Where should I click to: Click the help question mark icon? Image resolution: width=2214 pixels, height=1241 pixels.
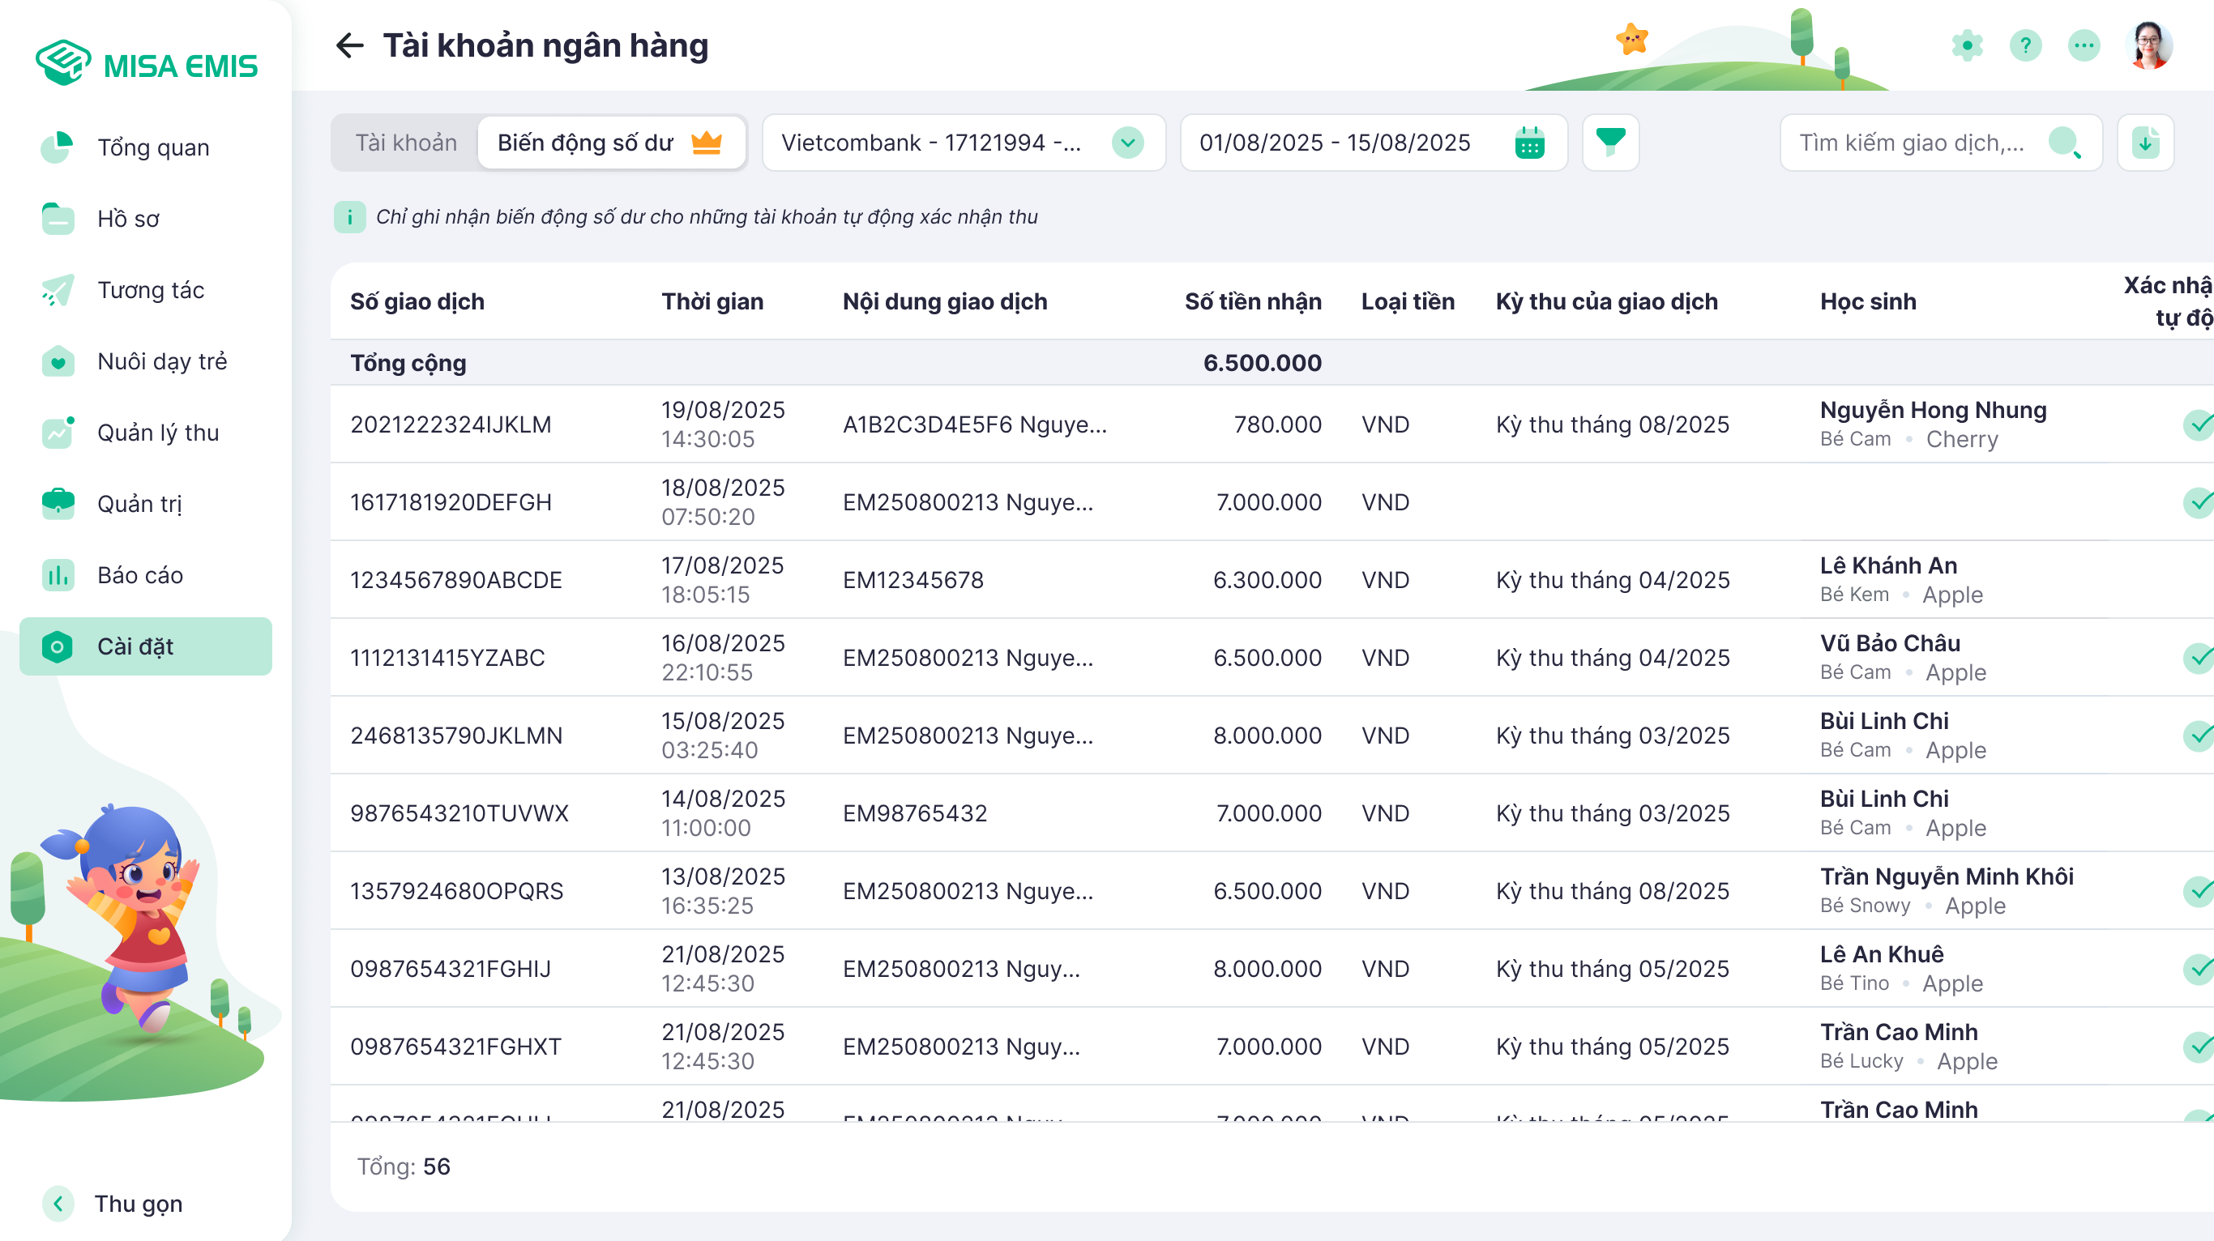click(x=2025, y=45)
